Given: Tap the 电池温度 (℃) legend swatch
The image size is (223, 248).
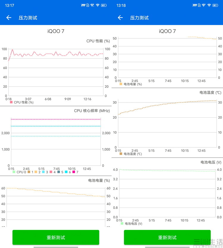Looking at the screenshot, I should (121, 154).
